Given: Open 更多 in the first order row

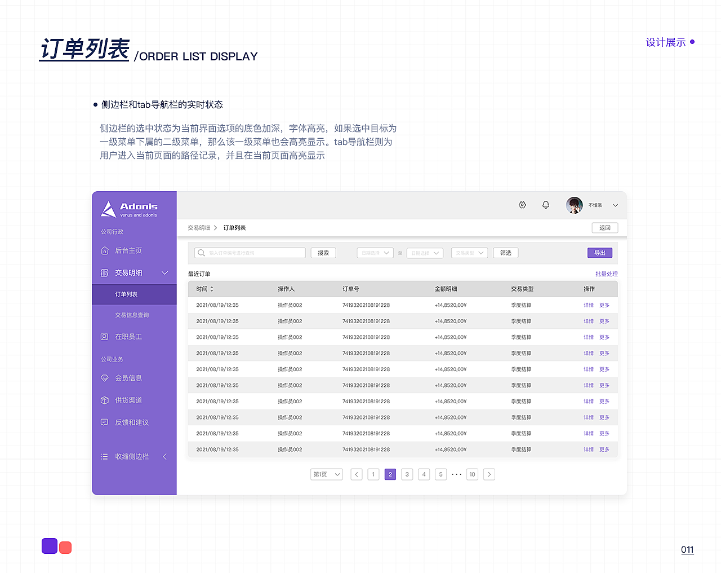Looking at the screenshot, I should pyautogui.click(x=604, y=305).
